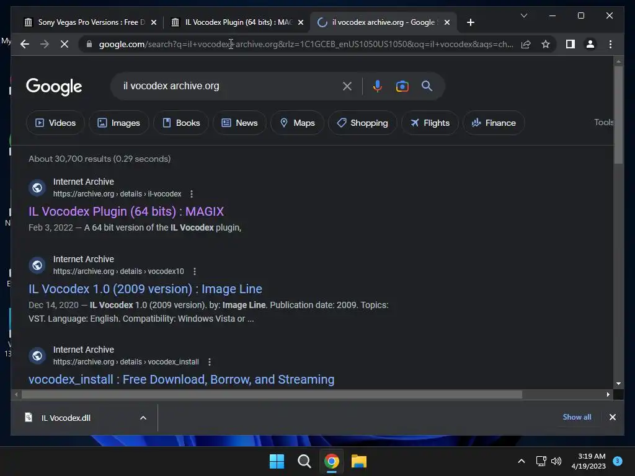Image resolution: width=635 pixels, height=476 pixels.
Task: Open the notification center badge
Action: (x=618, y=461)
